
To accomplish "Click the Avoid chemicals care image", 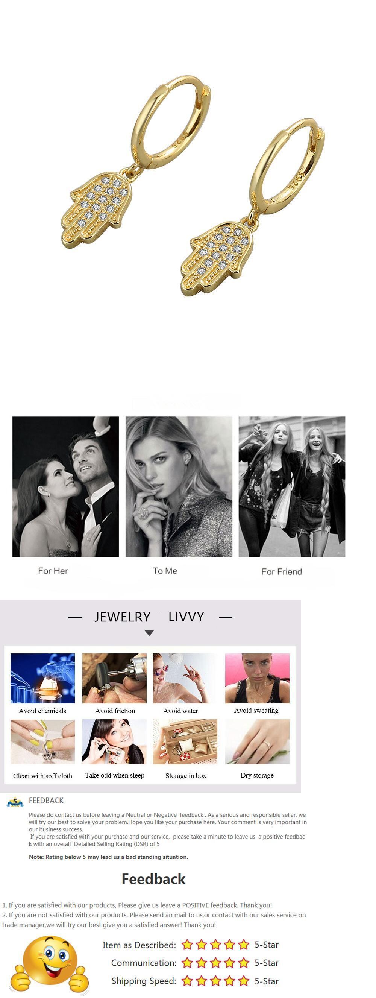I will click(42, 678).
